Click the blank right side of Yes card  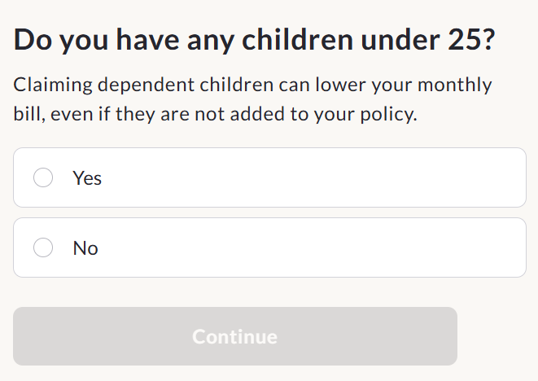378,177
